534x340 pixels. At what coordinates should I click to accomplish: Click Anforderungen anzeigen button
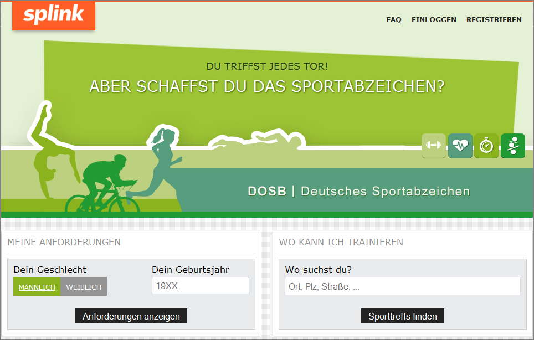(131, 316)
